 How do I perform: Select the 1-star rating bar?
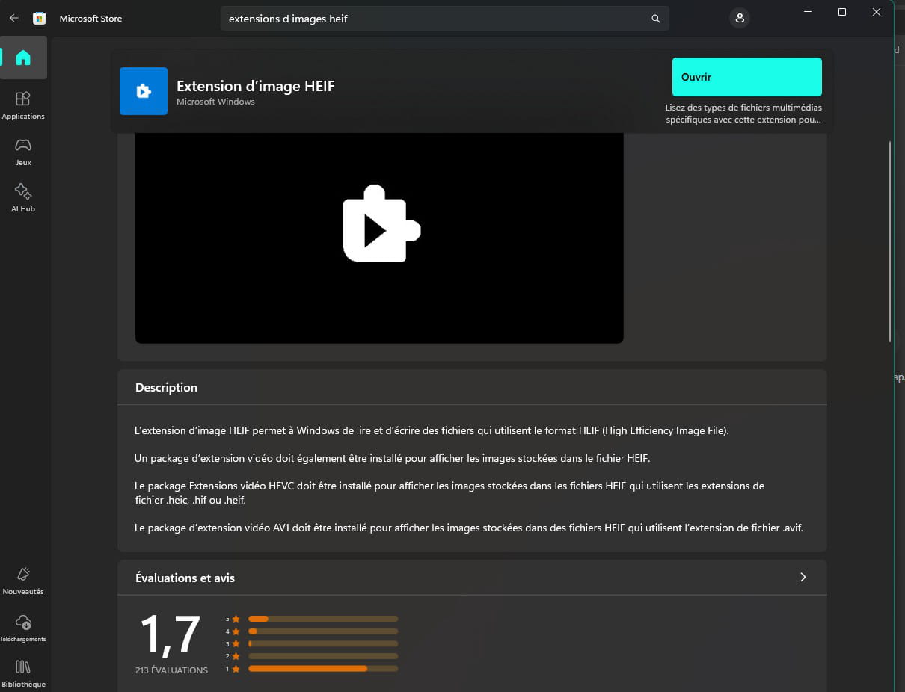(x=323, y=669)
